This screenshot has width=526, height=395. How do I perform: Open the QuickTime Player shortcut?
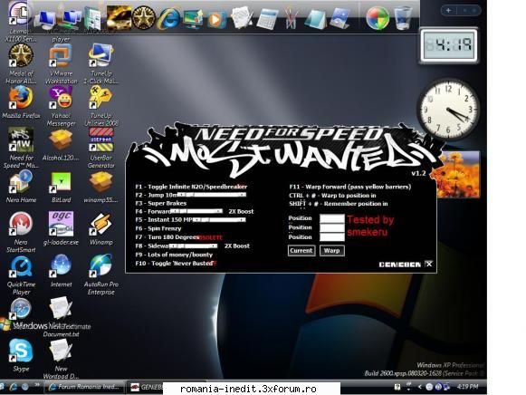click(x=21, y=275)
